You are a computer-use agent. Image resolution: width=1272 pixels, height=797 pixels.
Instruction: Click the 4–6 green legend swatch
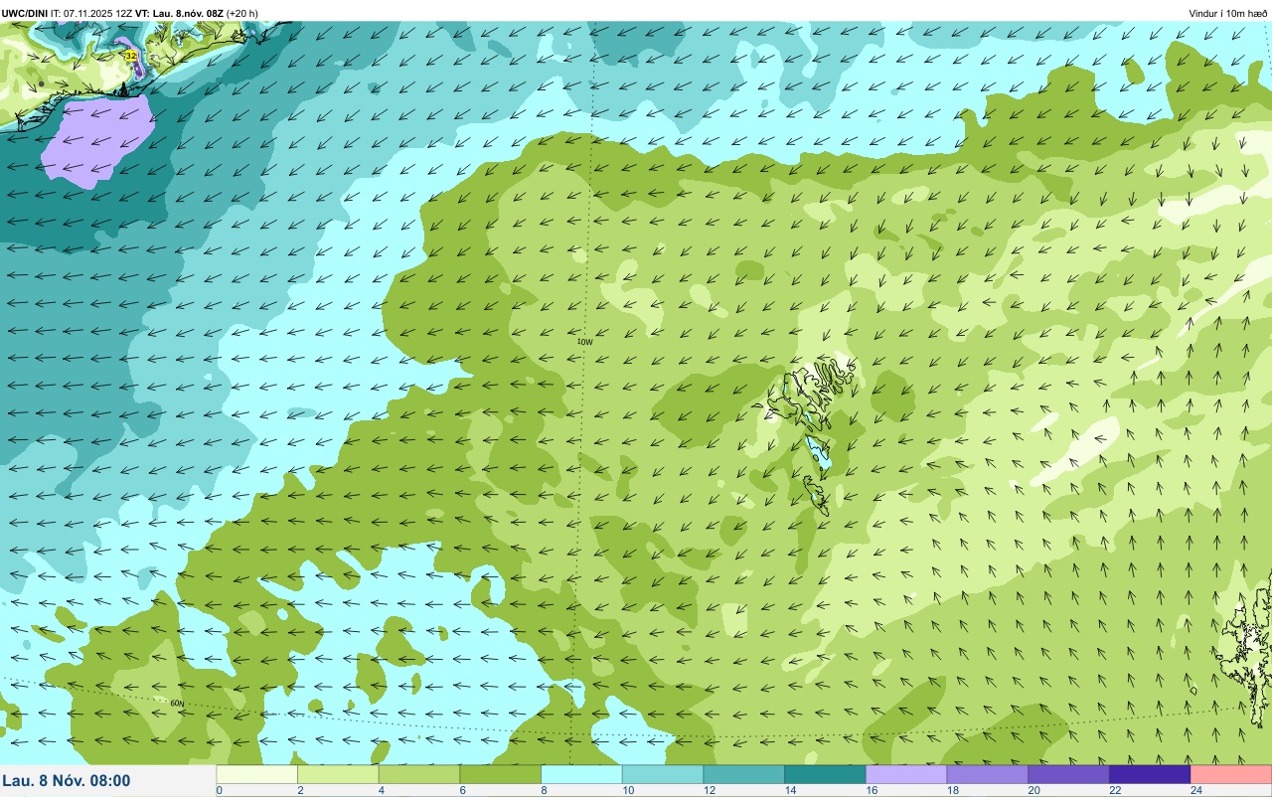pos(419,774)
